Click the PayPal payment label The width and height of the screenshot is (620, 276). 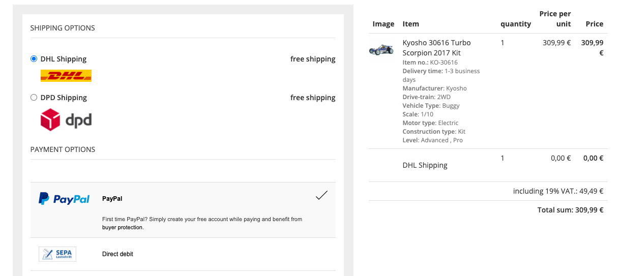pos(112,199)
